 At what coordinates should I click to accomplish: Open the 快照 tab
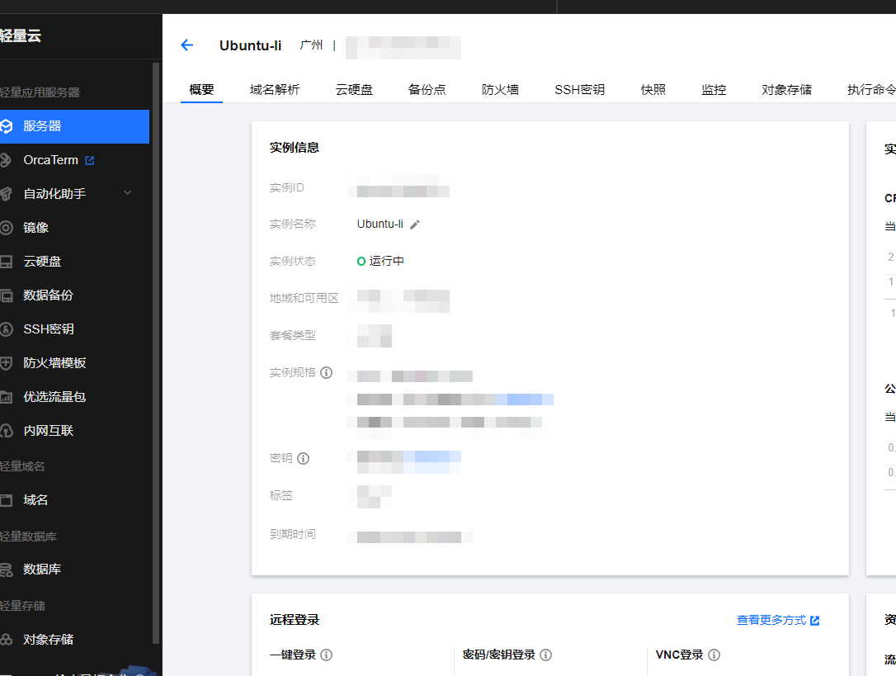tap(653, 89)
